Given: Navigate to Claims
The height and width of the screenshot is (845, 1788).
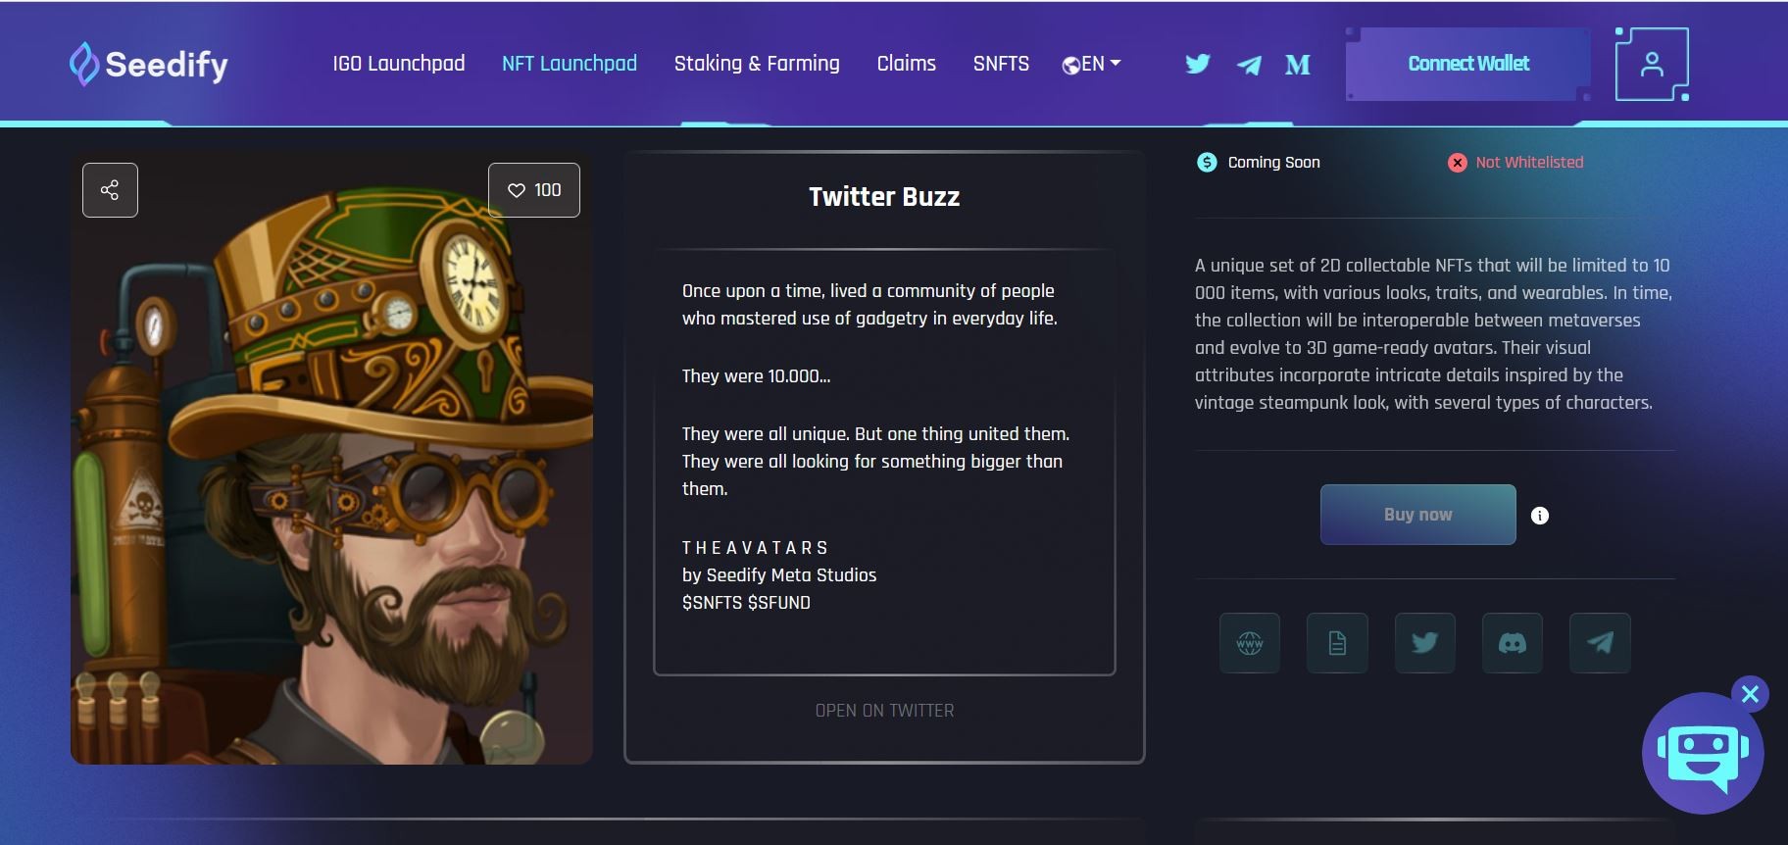Looking at the screenshot, I should pyautogui.click(x=907, y=64).
